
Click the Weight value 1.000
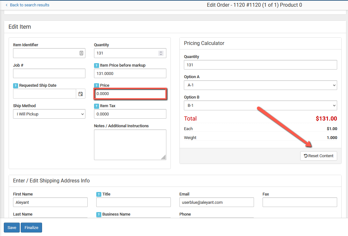tap(332, 138)
